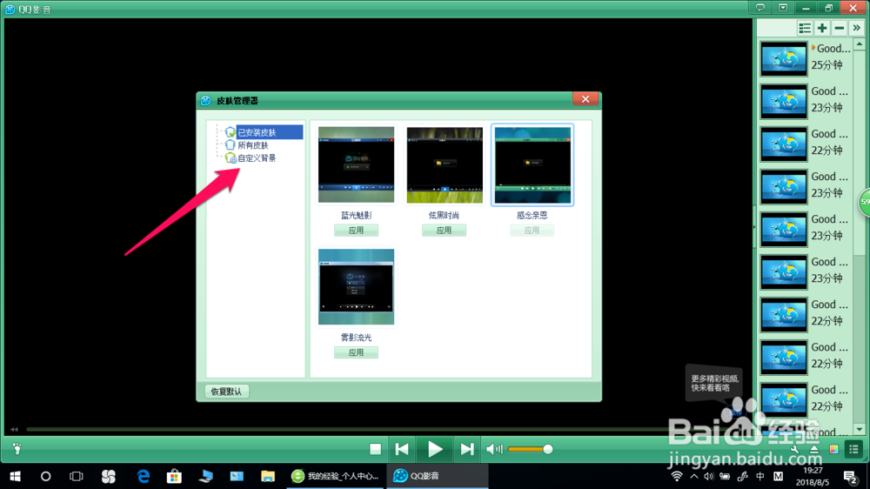Viewport: 870px width, 489px height.
Task: Select 已安装皮肤 in the skin tree
Action: (x=269, y=132)
